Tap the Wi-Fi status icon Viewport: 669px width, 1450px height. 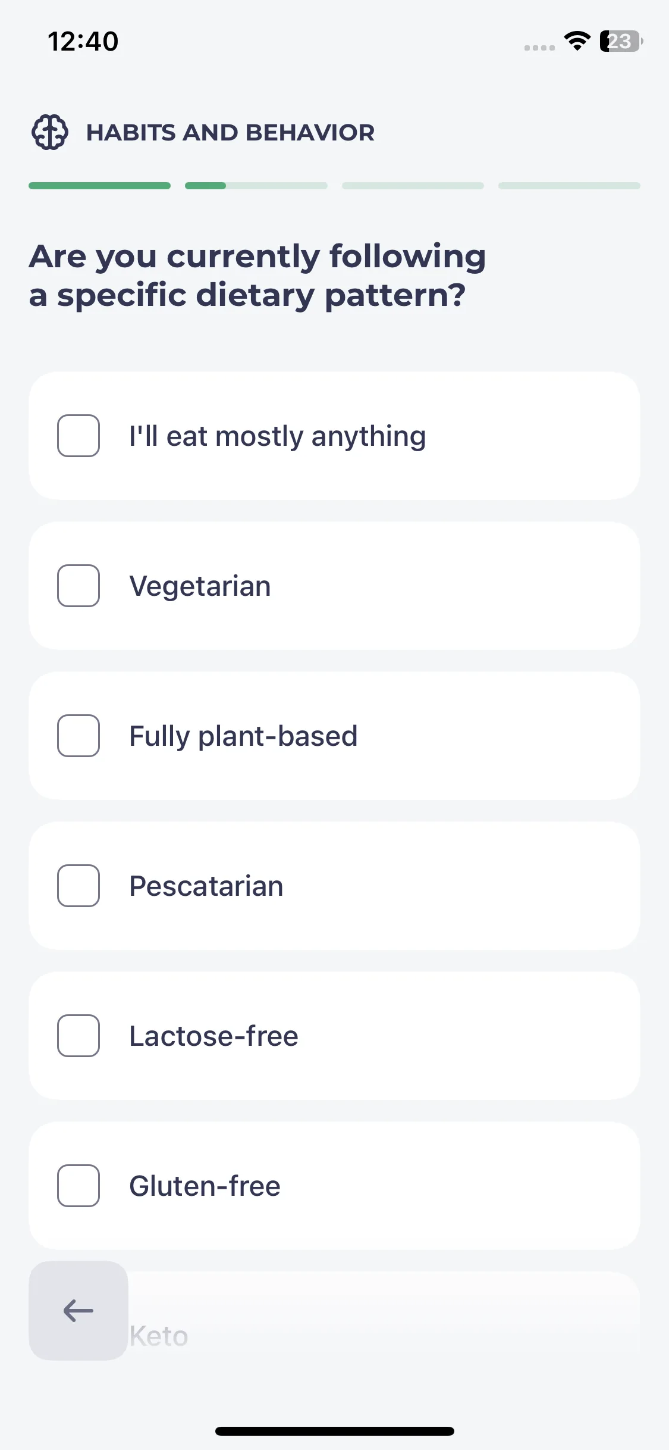(x=577, y=41)
